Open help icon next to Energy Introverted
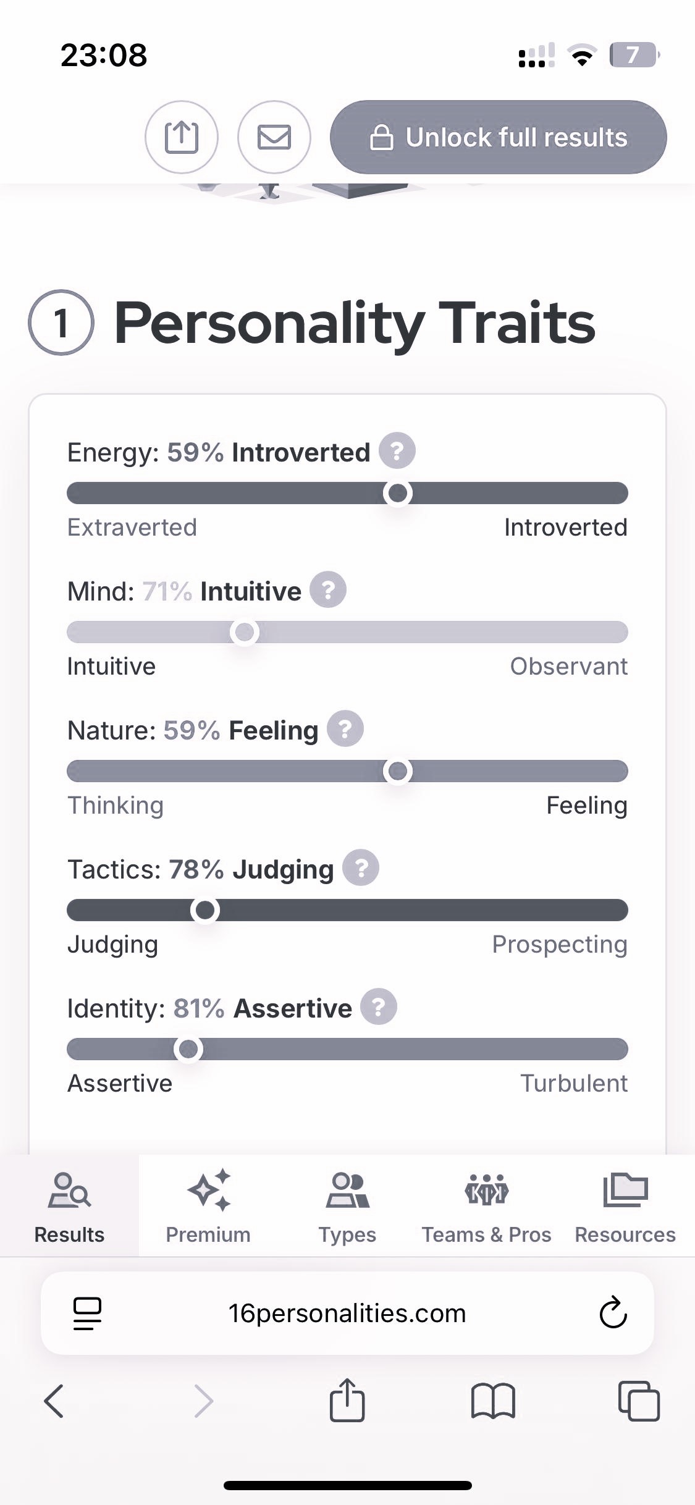Viewport: 695px width, 1505px height. click(x=397, y=450)
